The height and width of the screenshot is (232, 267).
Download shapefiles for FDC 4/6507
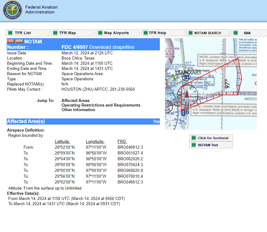112,47
